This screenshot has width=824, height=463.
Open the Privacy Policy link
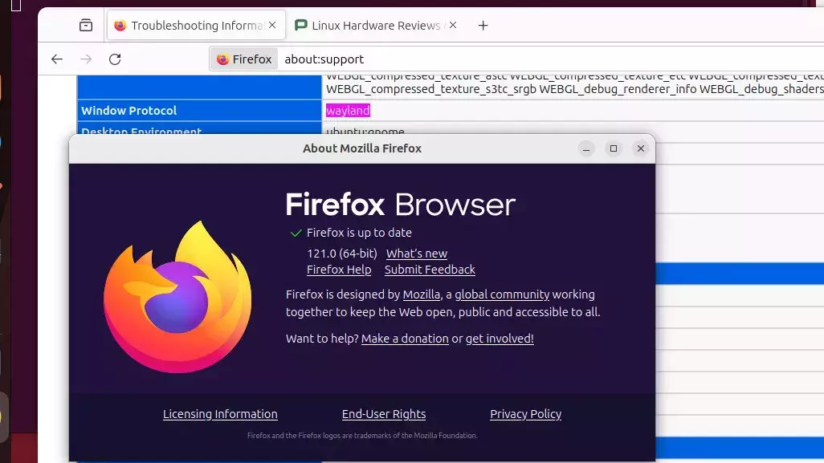coord(525,414)
